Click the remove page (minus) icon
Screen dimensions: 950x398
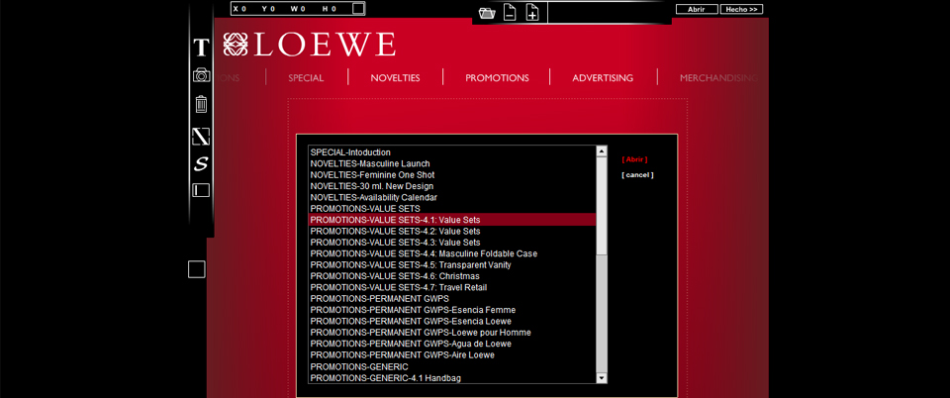(x=510, y=13)
